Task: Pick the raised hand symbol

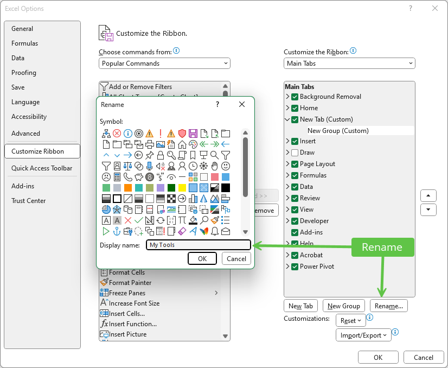Action: tap(215, 166)
